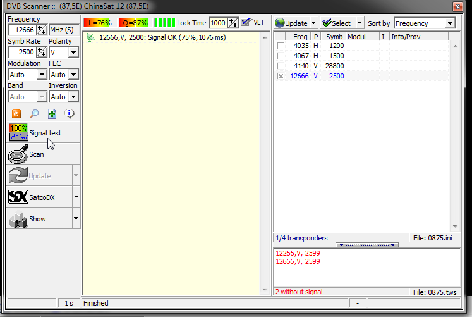Click the Symb Rate input field
The width and height of the screenshot is (472, 317).
click(x=22, y=52)
